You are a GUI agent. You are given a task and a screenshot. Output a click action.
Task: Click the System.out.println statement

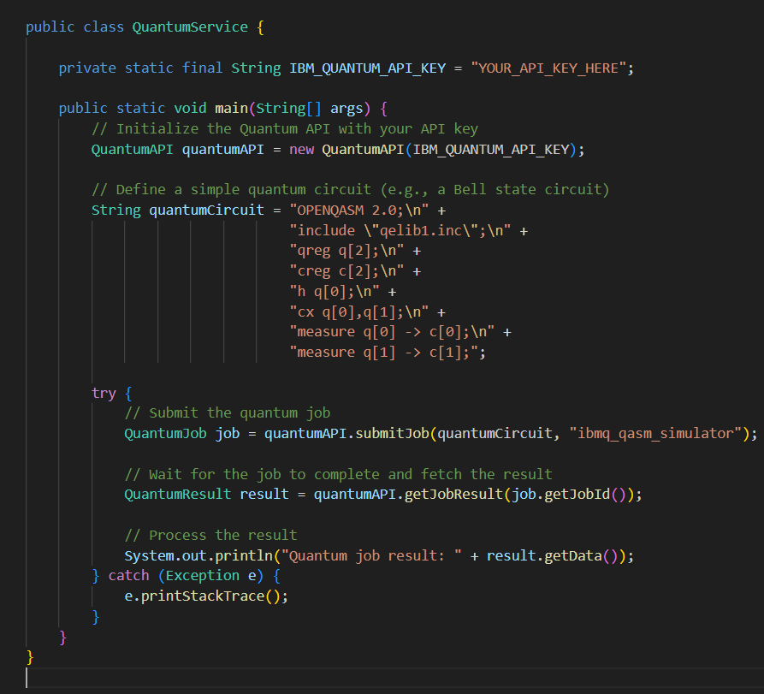[189, 555]
